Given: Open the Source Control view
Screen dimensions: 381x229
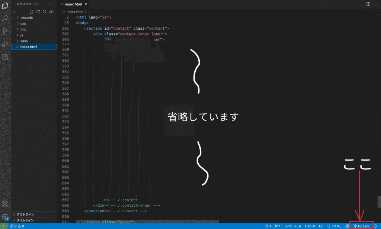Looking at the screenshot, I should (x=5, y=31).
